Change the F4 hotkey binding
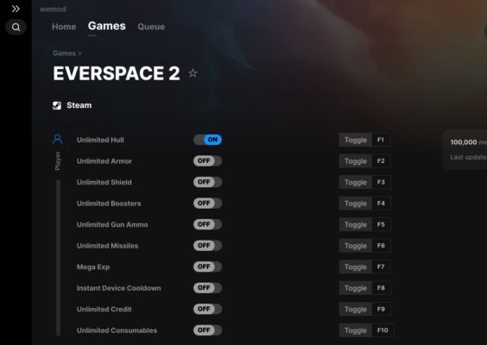The width and height of the screenshot is (487, 345). (381, 204)
